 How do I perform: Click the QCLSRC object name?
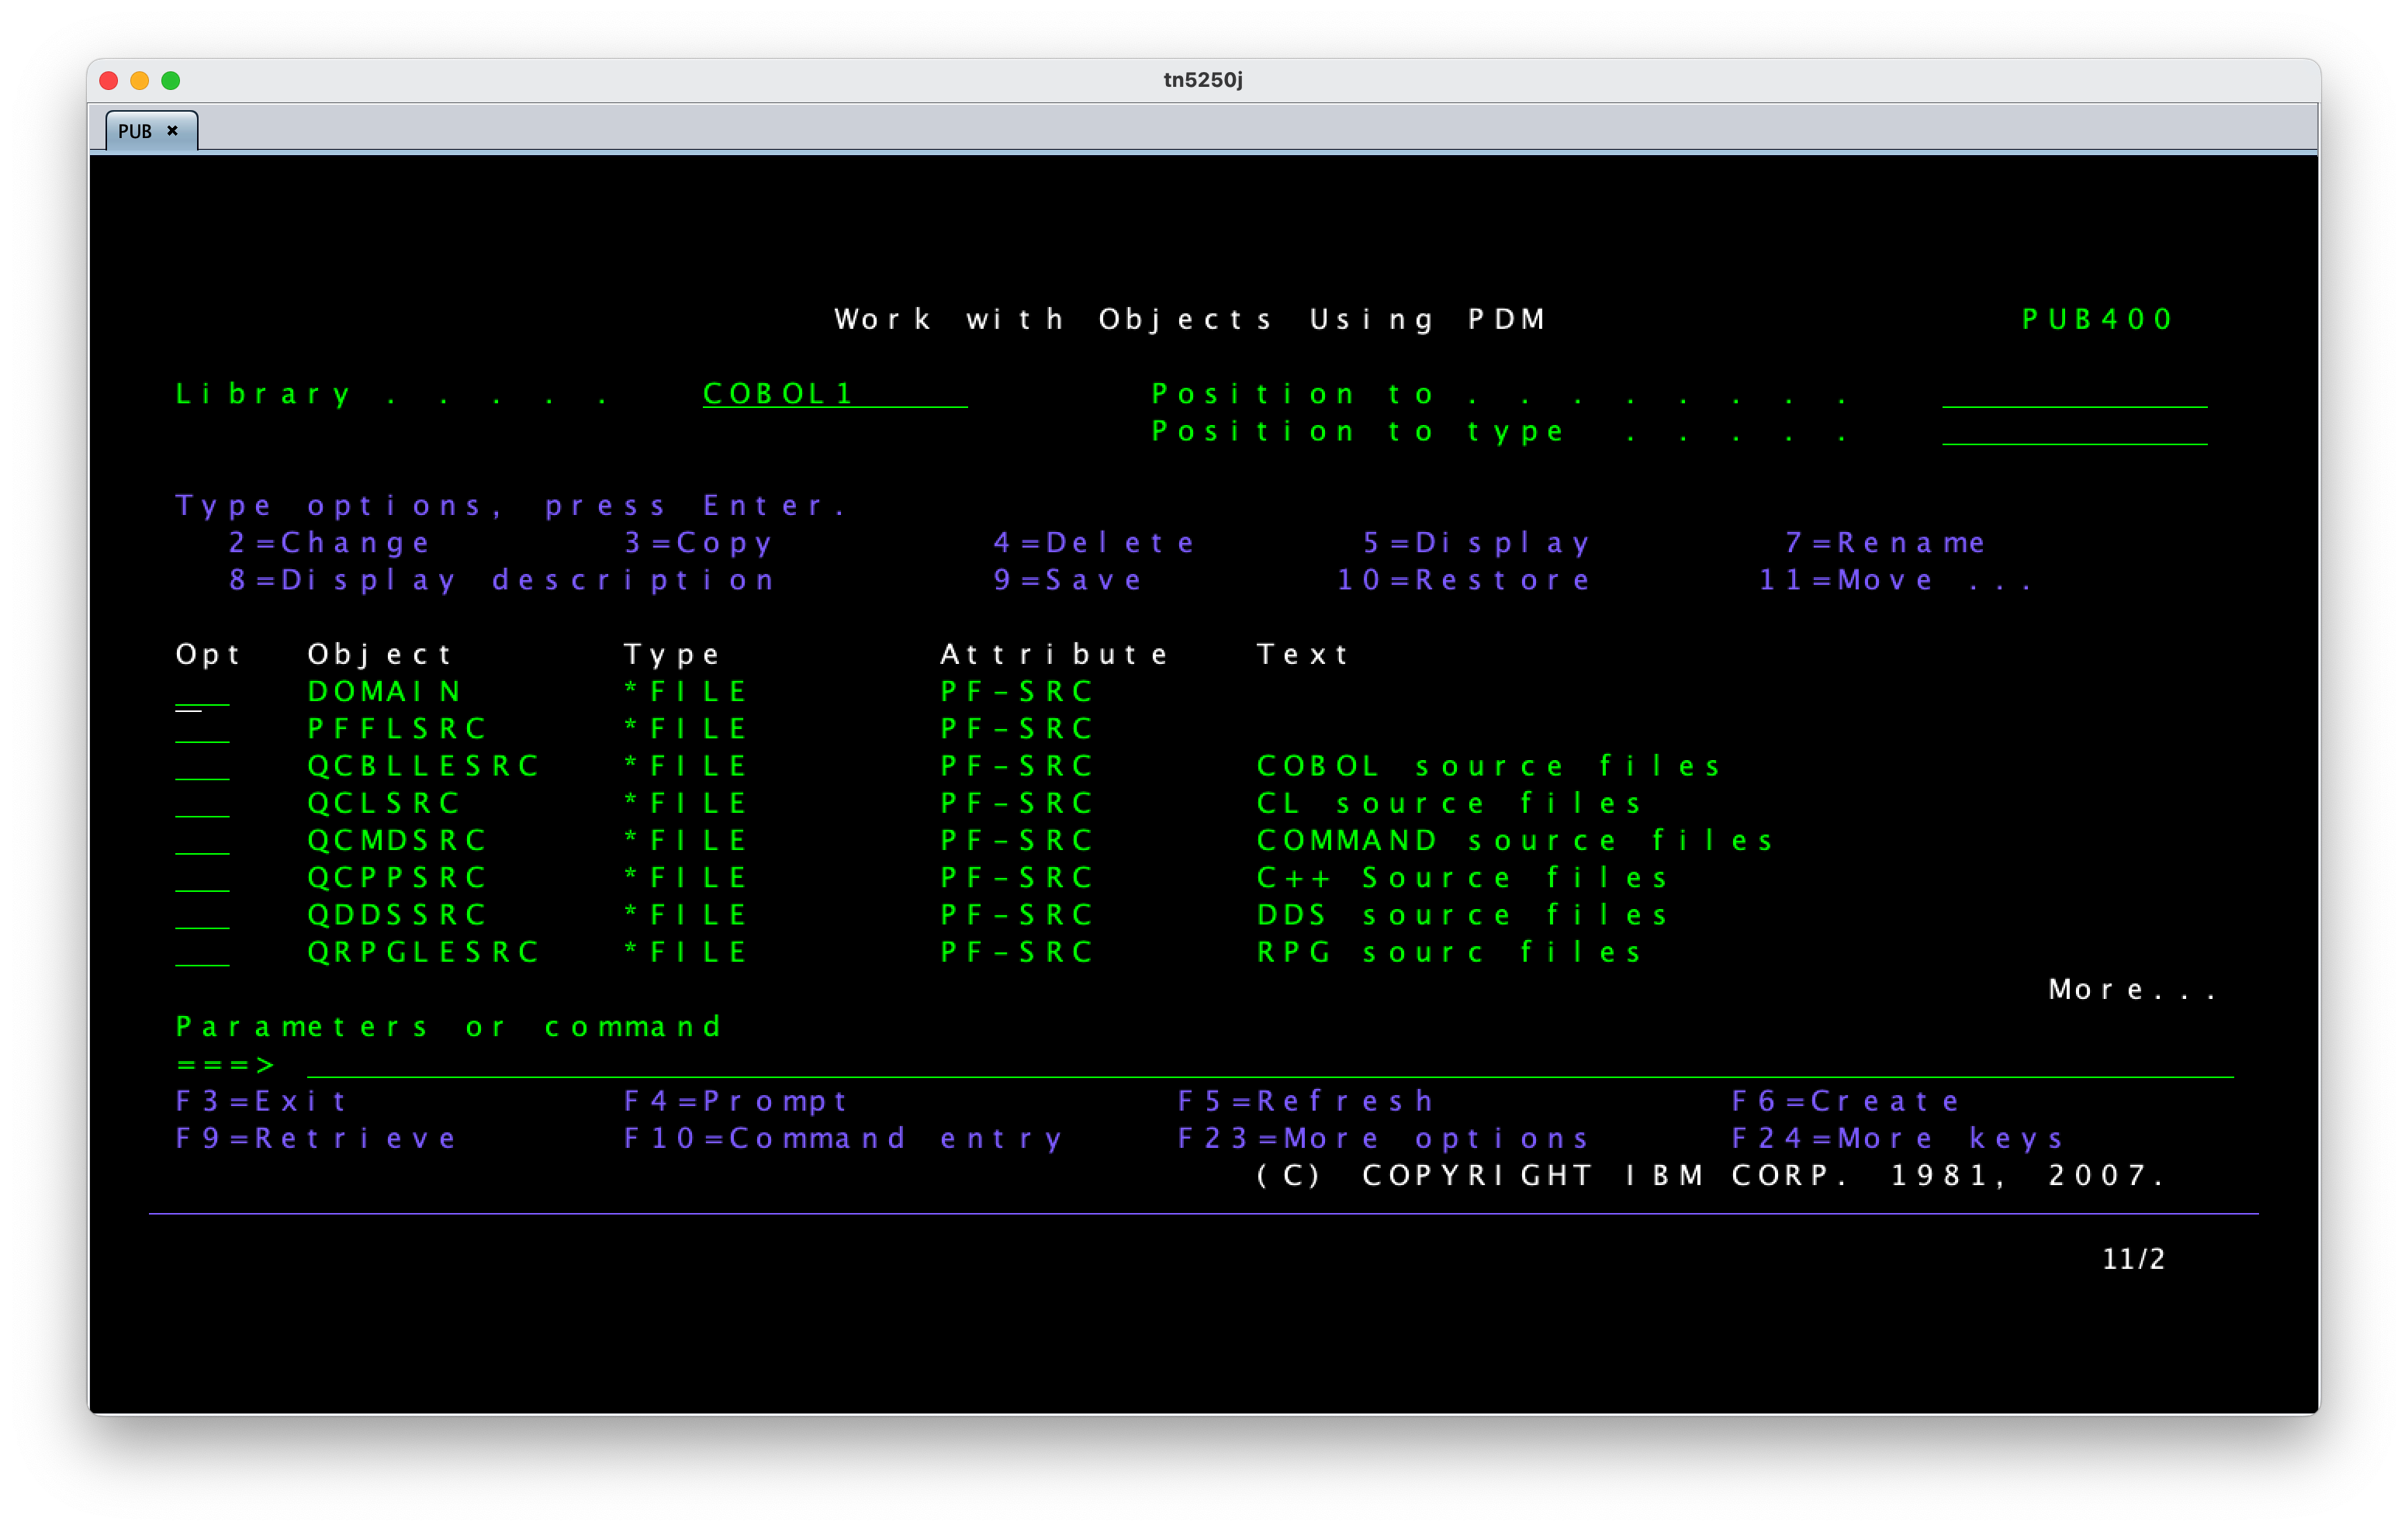tap(384, 803)
